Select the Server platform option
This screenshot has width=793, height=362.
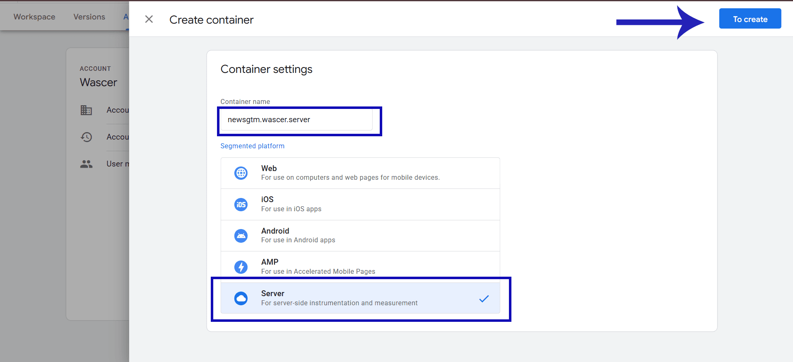(x=360, y=298)
